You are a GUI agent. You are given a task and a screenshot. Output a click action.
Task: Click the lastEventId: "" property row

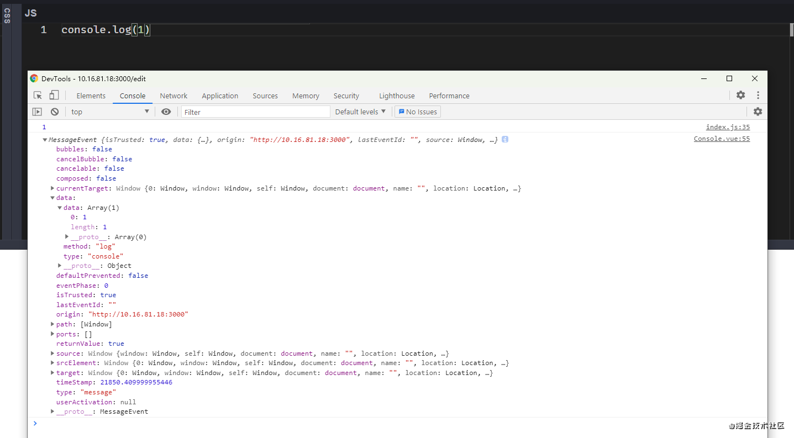click(86, 305)
